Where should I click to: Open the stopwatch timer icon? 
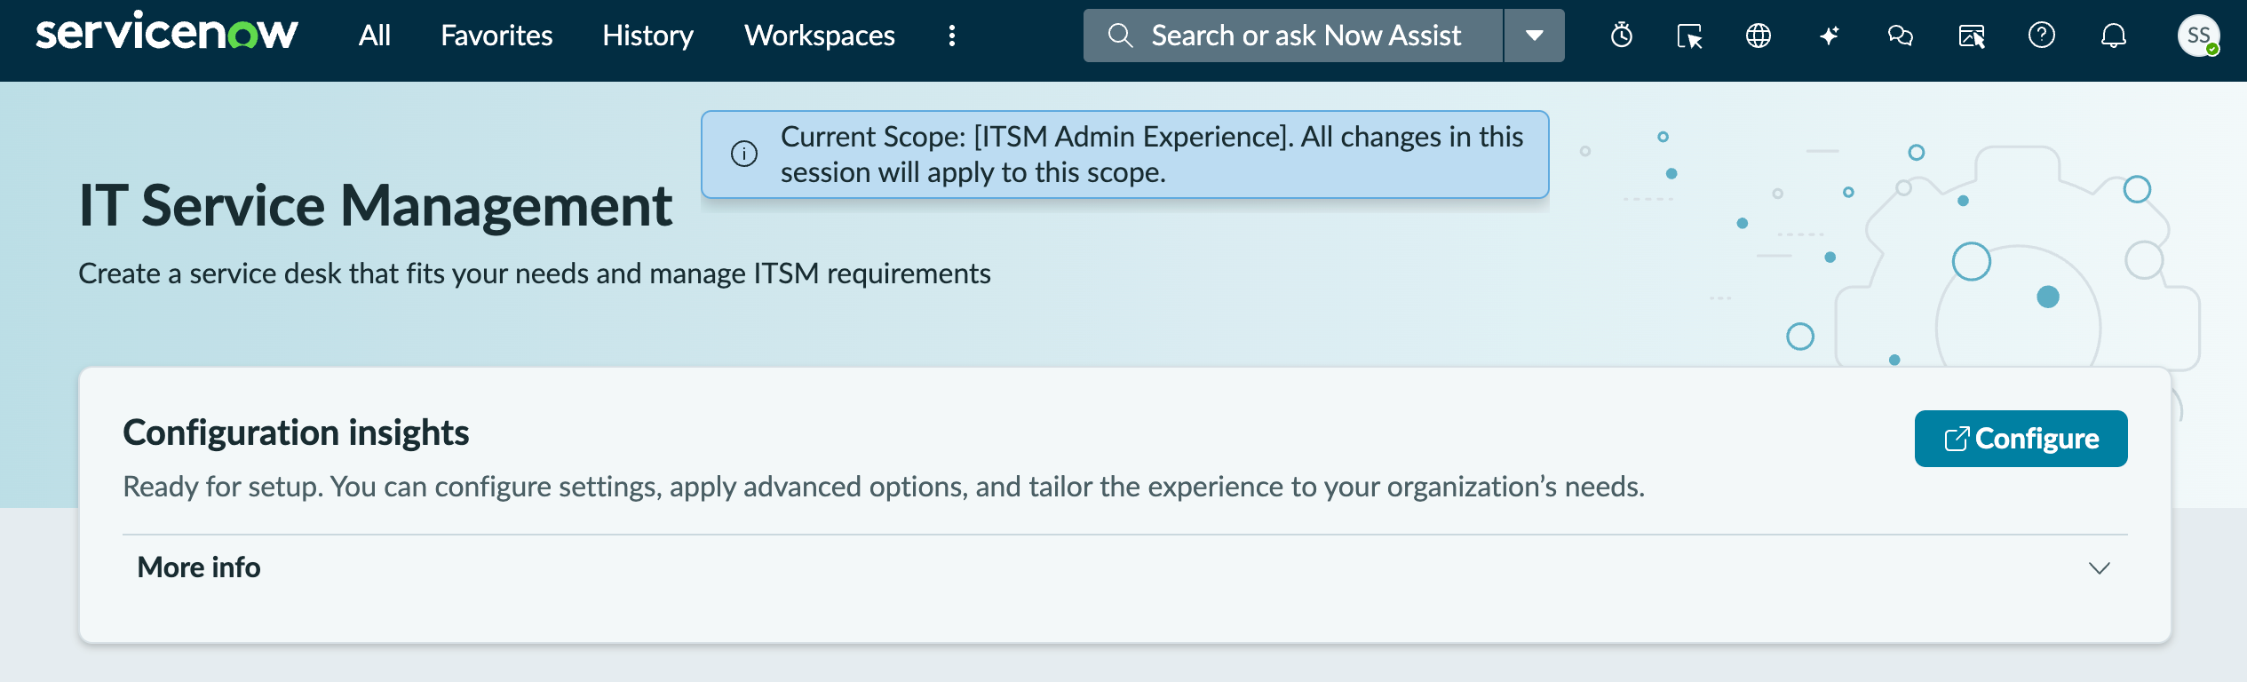click(1622, 36)
